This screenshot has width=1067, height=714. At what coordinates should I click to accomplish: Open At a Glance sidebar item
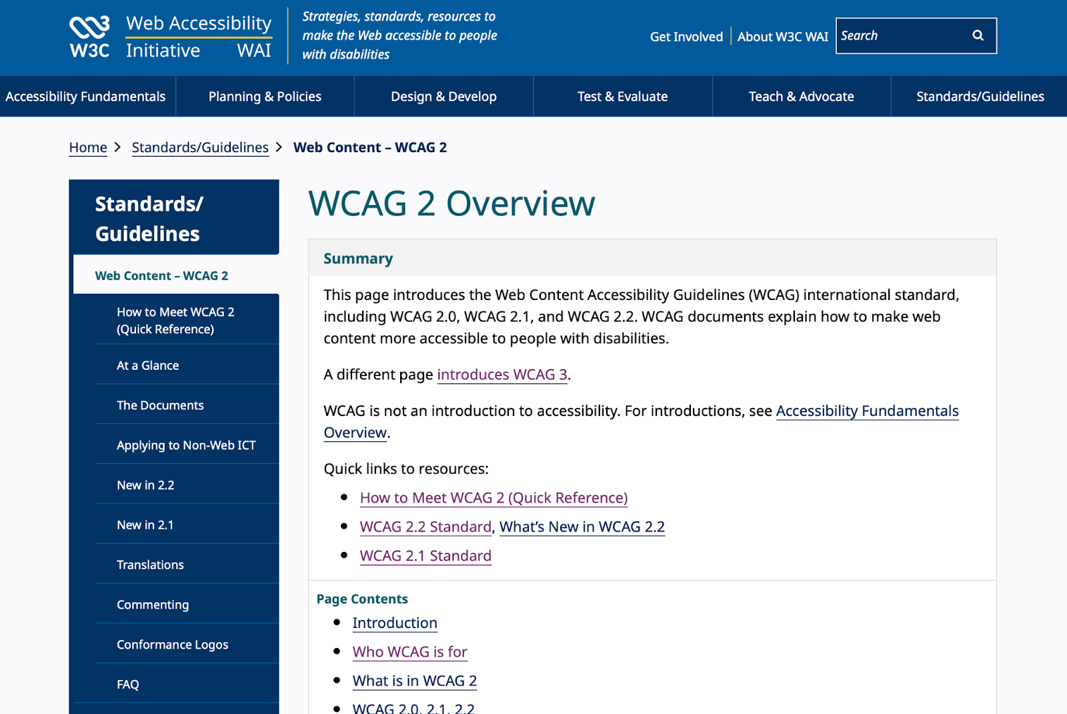187,365
